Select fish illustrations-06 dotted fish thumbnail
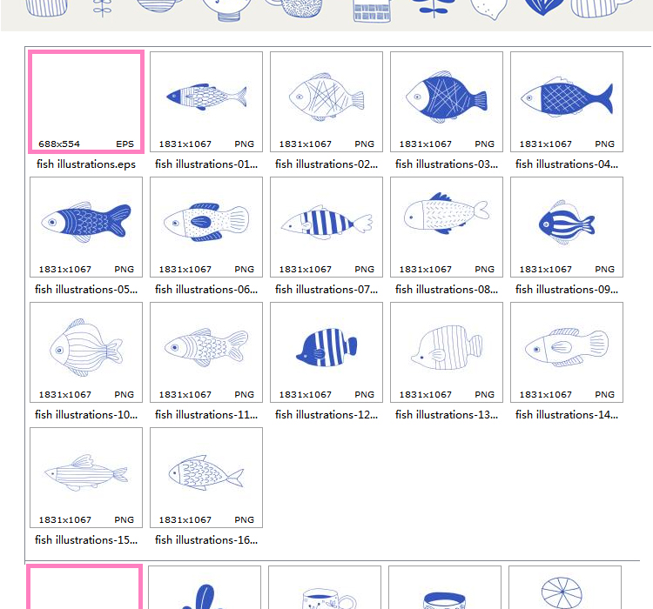 [206, 227]
